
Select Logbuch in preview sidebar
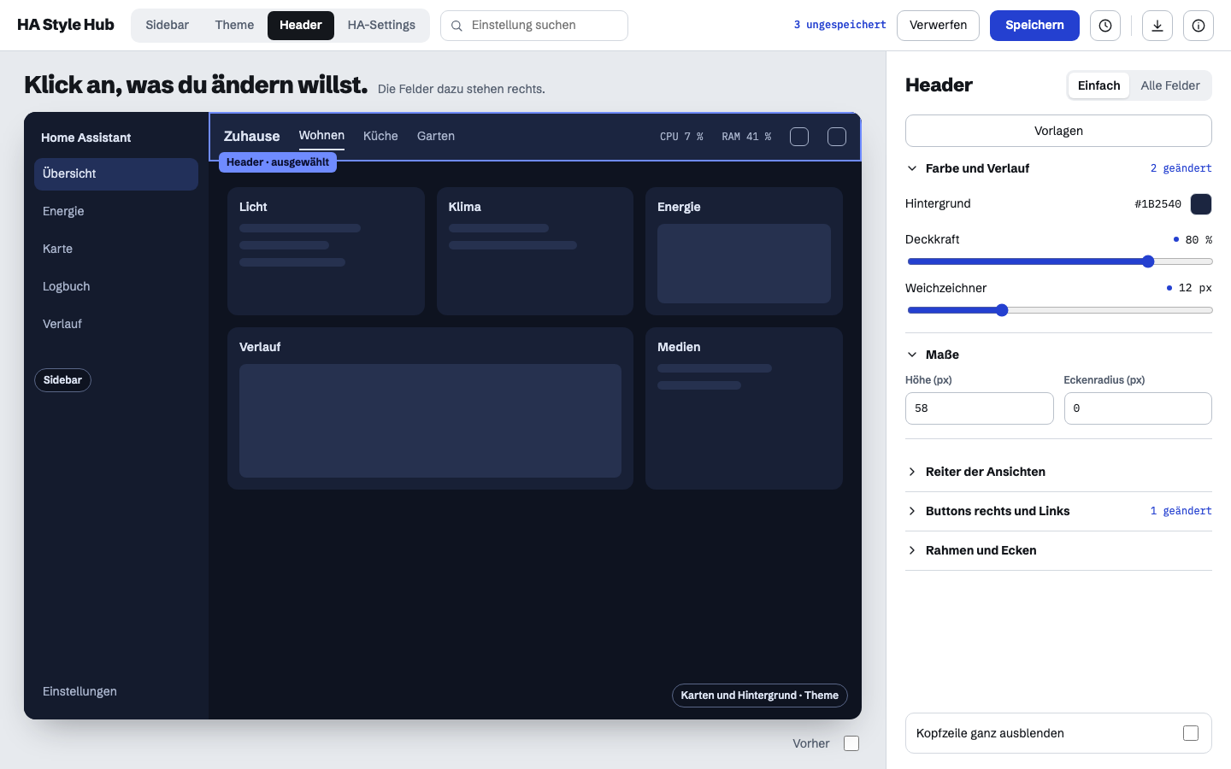[x=116, y=286]
